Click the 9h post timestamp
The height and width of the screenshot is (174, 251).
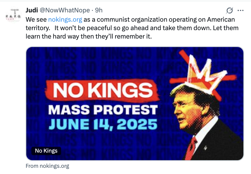coord(99,10)
